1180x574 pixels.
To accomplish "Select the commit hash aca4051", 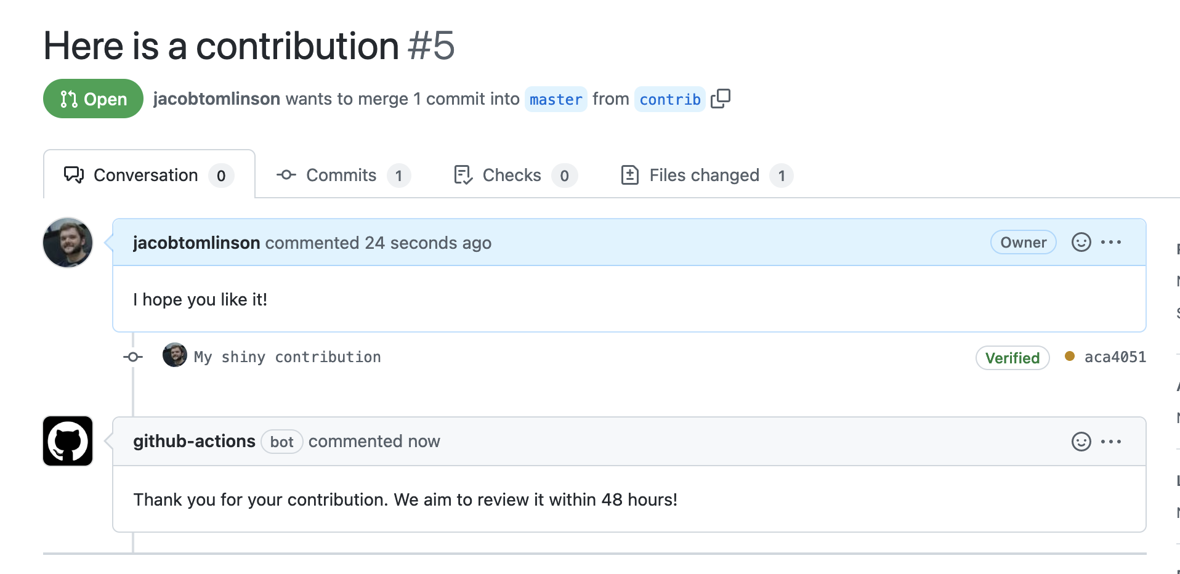I will (x=1116, y=357).
